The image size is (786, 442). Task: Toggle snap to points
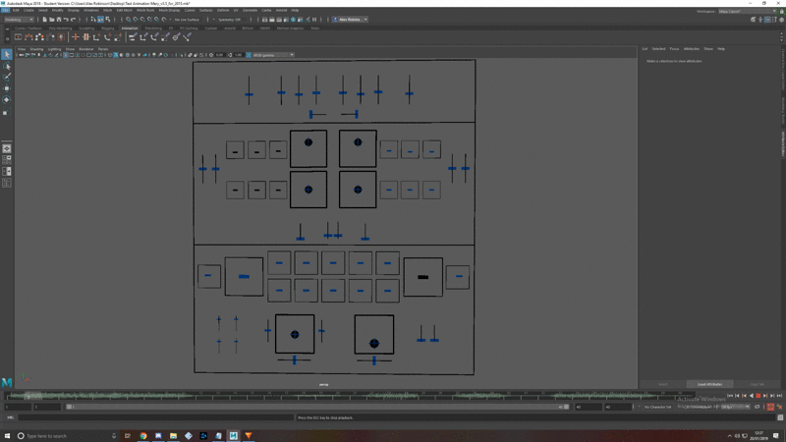(142, 20)
